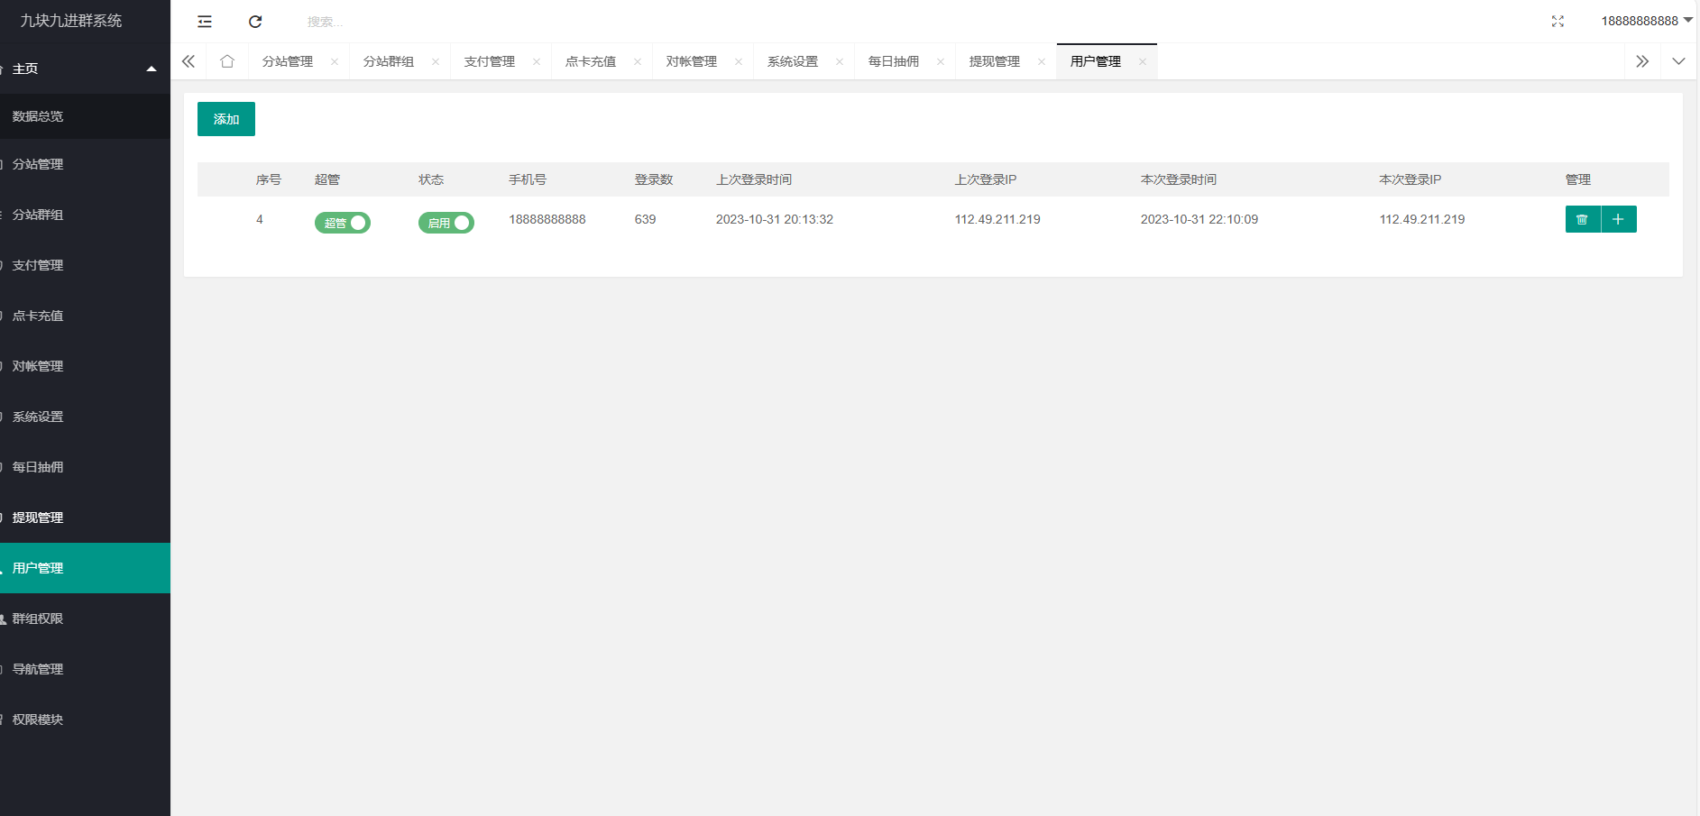Viewport: 1700px width, 816px height.
Task: Open the 18888888888 account dropdown
Action: click(x=1645, y=21)
